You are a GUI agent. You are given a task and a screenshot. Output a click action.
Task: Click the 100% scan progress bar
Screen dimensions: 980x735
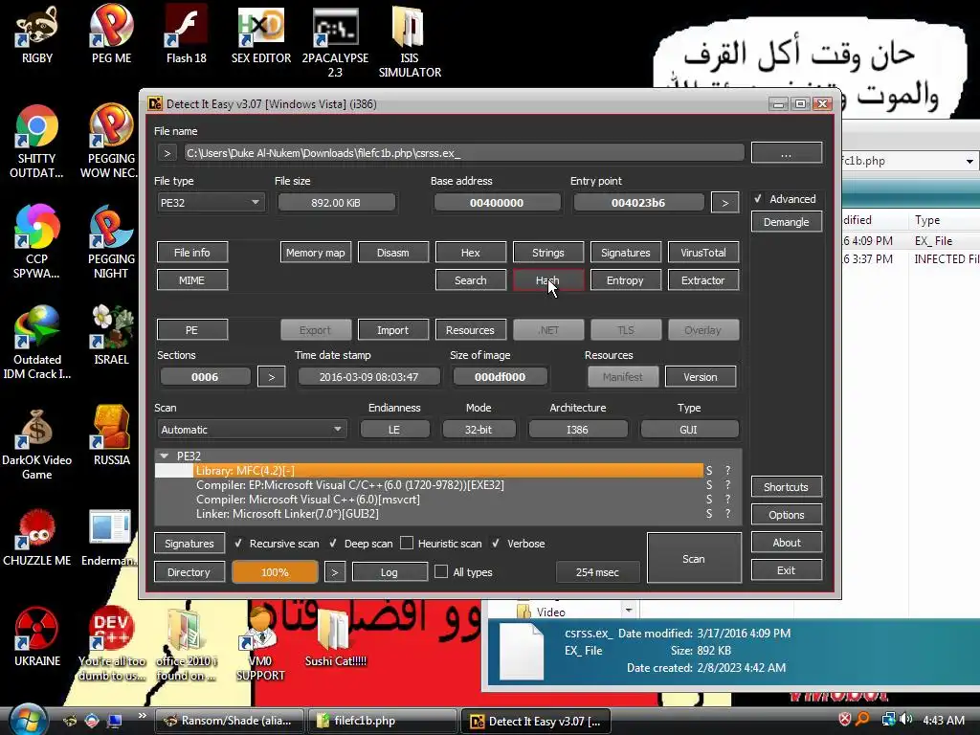(275, 572)
